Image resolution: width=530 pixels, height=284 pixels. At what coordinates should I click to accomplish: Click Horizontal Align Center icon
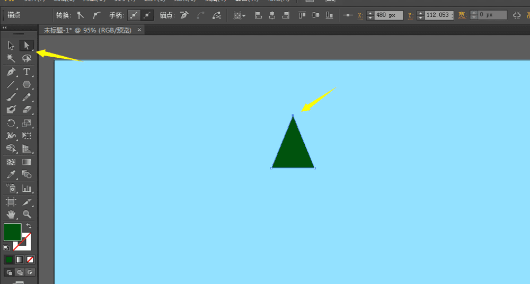[272, 15]
